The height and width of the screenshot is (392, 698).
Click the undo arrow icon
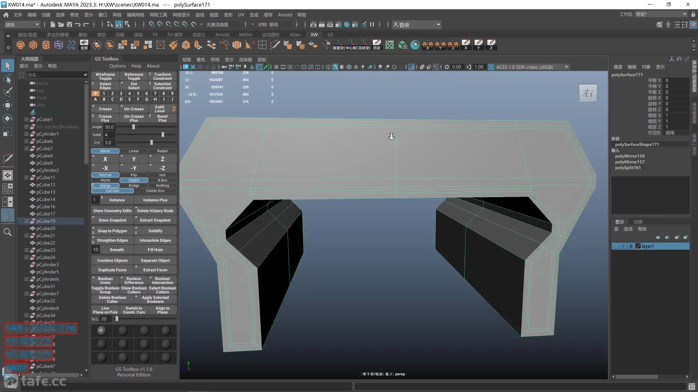(78, 25)
